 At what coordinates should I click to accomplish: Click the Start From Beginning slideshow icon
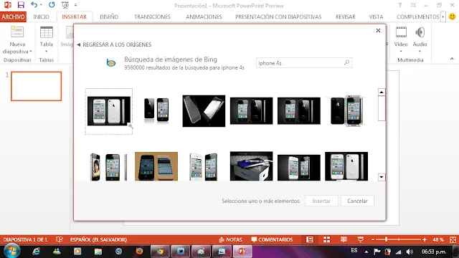(65, 5)
